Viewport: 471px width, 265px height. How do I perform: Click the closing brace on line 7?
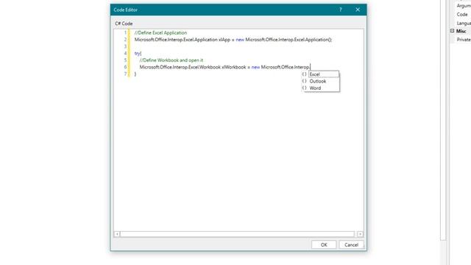(x=135, y=74)
